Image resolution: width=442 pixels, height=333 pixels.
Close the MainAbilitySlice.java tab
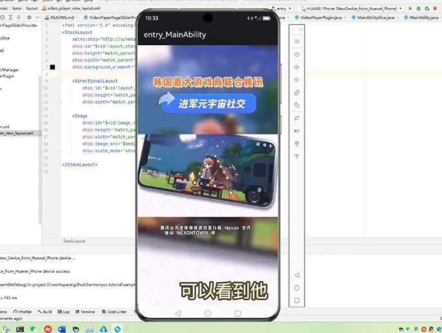[397, 17]
